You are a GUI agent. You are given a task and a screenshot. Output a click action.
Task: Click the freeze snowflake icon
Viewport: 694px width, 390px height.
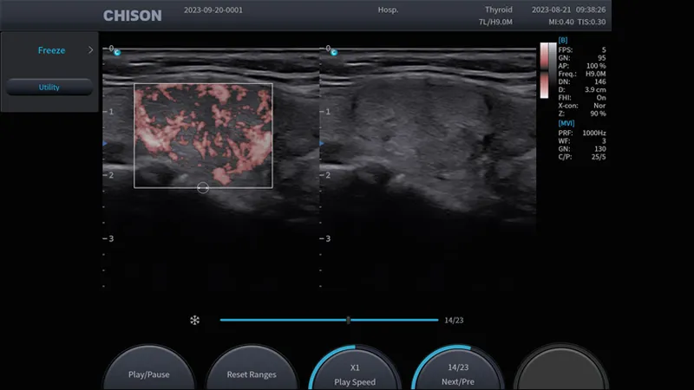click(194, 320)
